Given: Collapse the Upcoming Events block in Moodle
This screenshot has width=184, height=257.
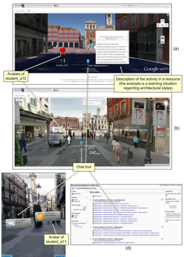Looking at the screenshot, I should tap(180, 199).
